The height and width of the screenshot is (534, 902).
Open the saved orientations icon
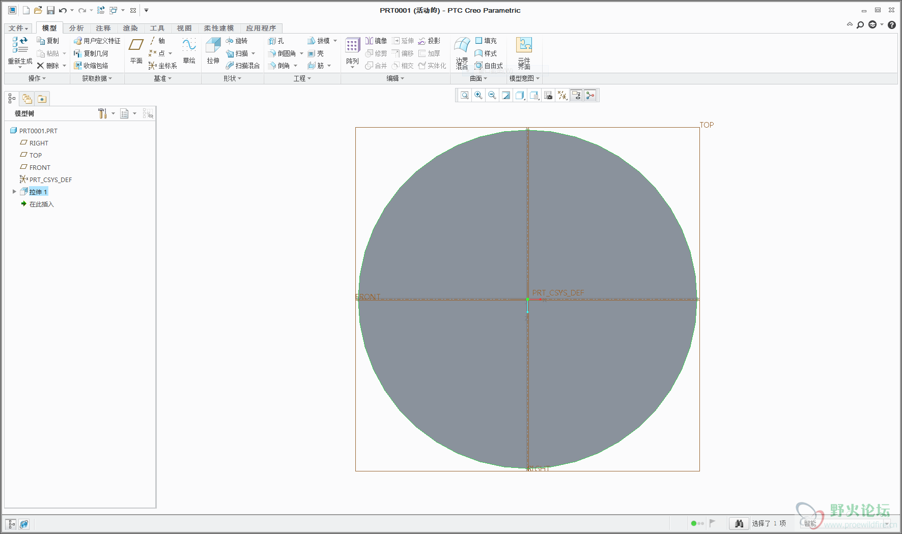(x=534, y=95)
